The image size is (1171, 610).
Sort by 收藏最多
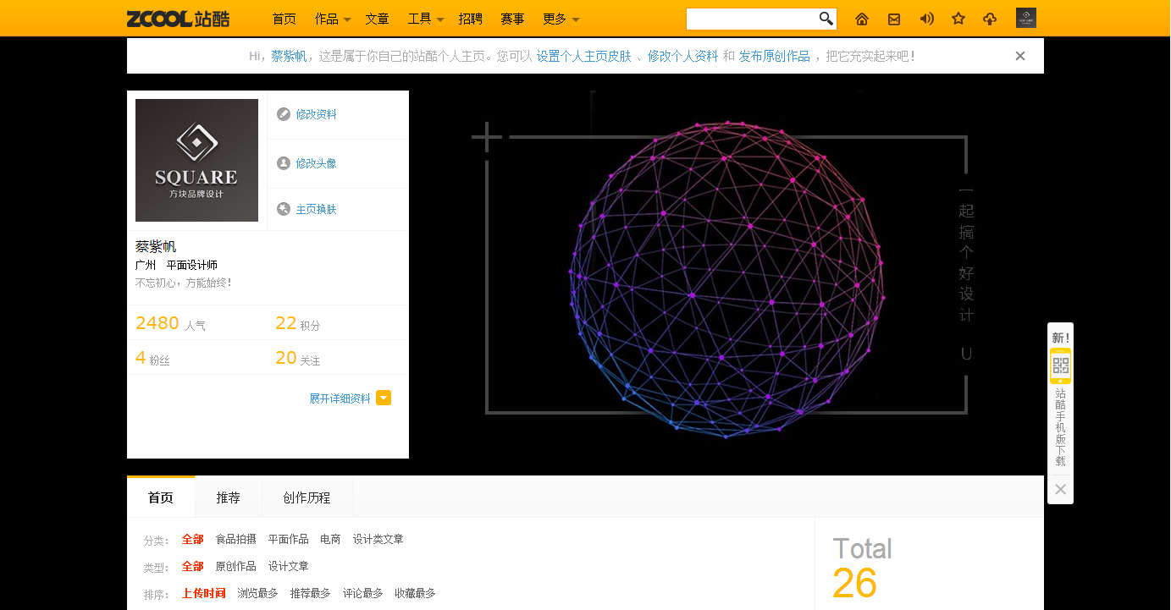tap(416, 593)
